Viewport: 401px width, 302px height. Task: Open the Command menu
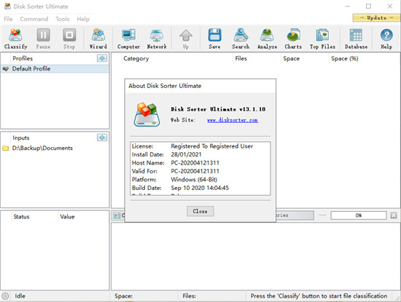click(34, 19)
